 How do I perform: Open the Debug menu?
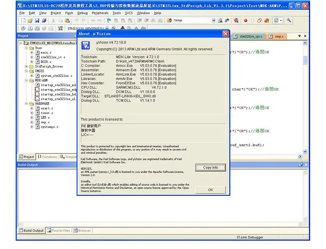(82, 13)
